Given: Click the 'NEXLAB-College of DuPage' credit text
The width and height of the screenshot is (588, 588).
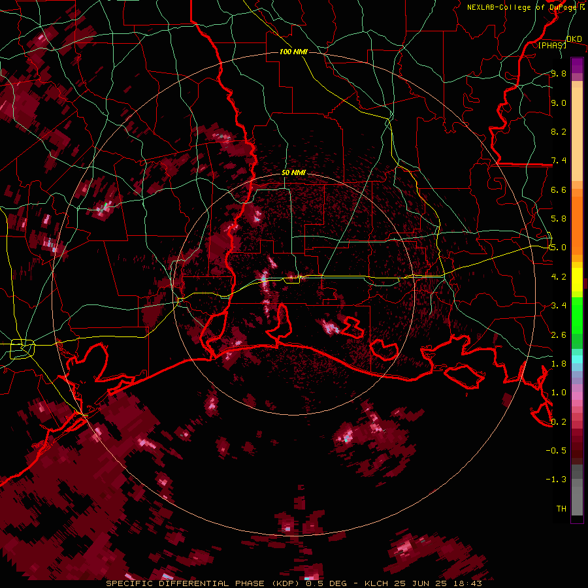Looking at the screenshot, I should pyautogui.click(x=523, y=7).
